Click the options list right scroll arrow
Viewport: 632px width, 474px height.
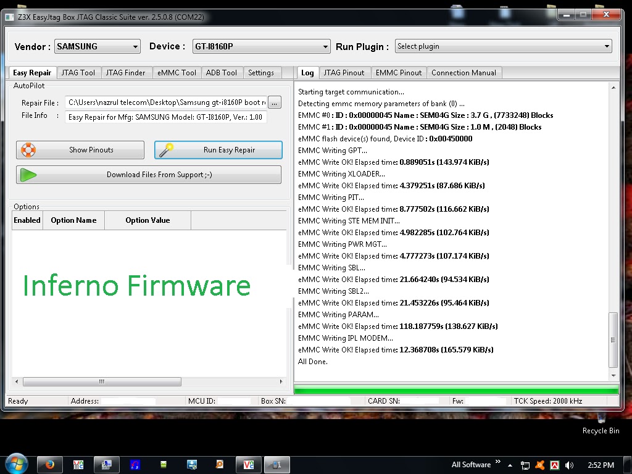click(281, 381)
